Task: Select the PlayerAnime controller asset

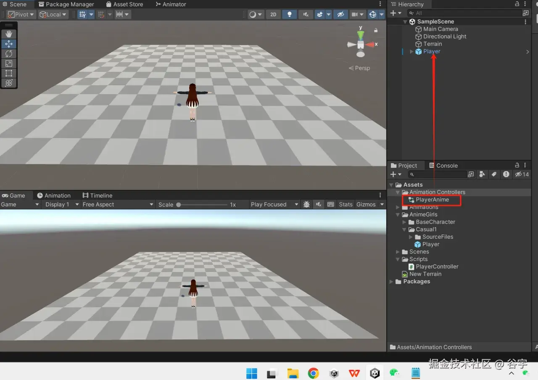Action: tap(432, 200)
